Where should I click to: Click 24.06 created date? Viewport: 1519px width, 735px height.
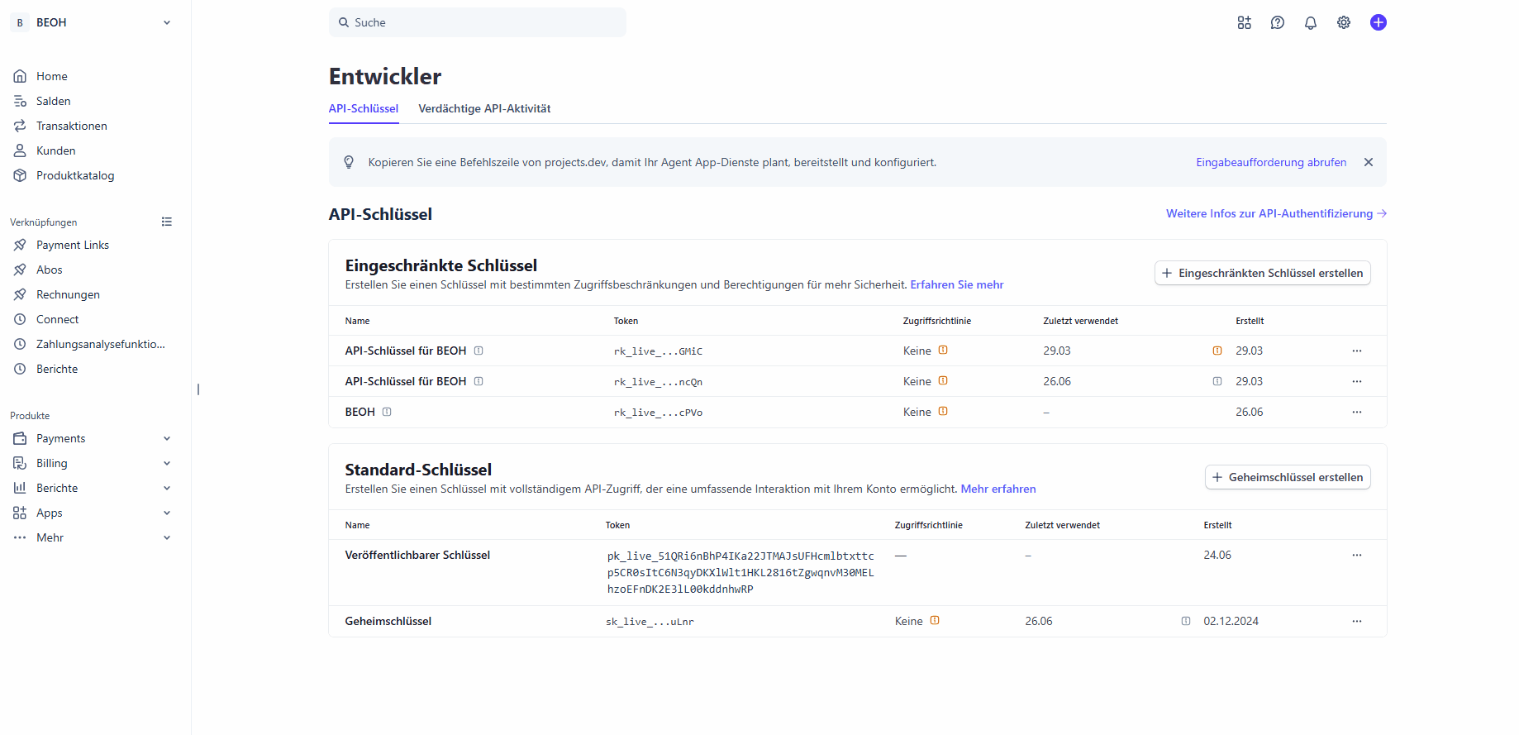pos(1217,555)
